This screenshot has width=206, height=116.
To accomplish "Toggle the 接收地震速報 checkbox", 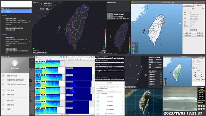I will [30, 41].
